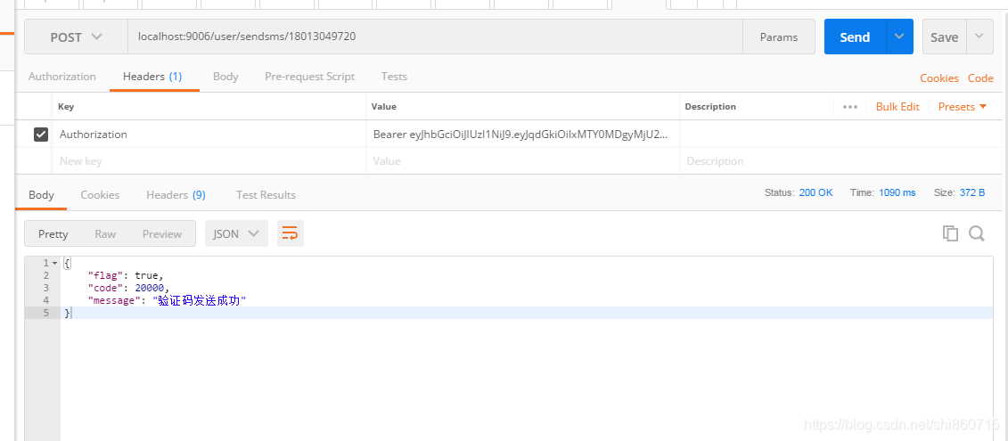Click the 200 OK status value
Image resolution: width=1008 pixels, height=441 pixels.
click(815, 192)
